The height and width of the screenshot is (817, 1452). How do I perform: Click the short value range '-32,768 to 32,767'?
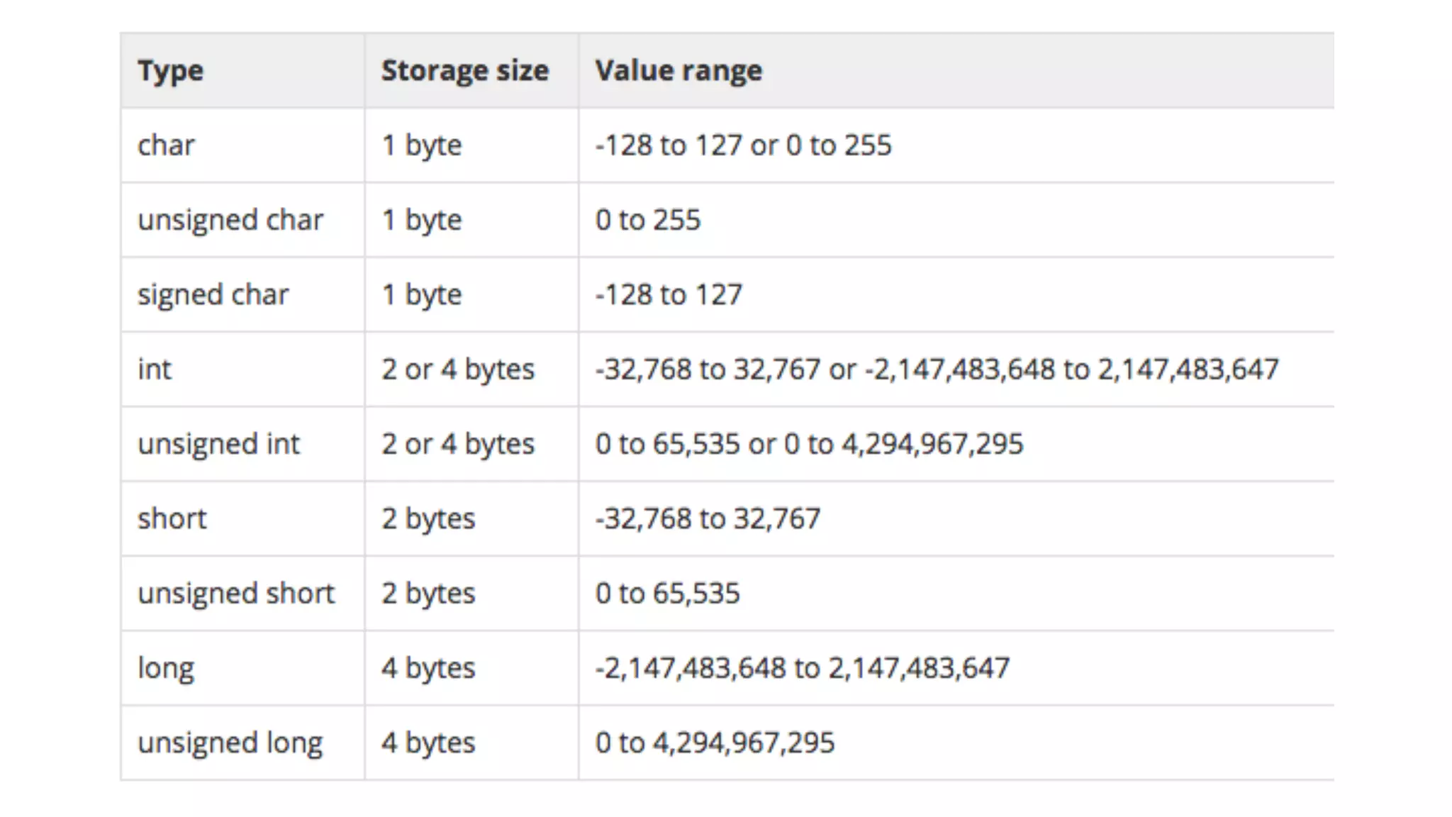pos(708,518)
